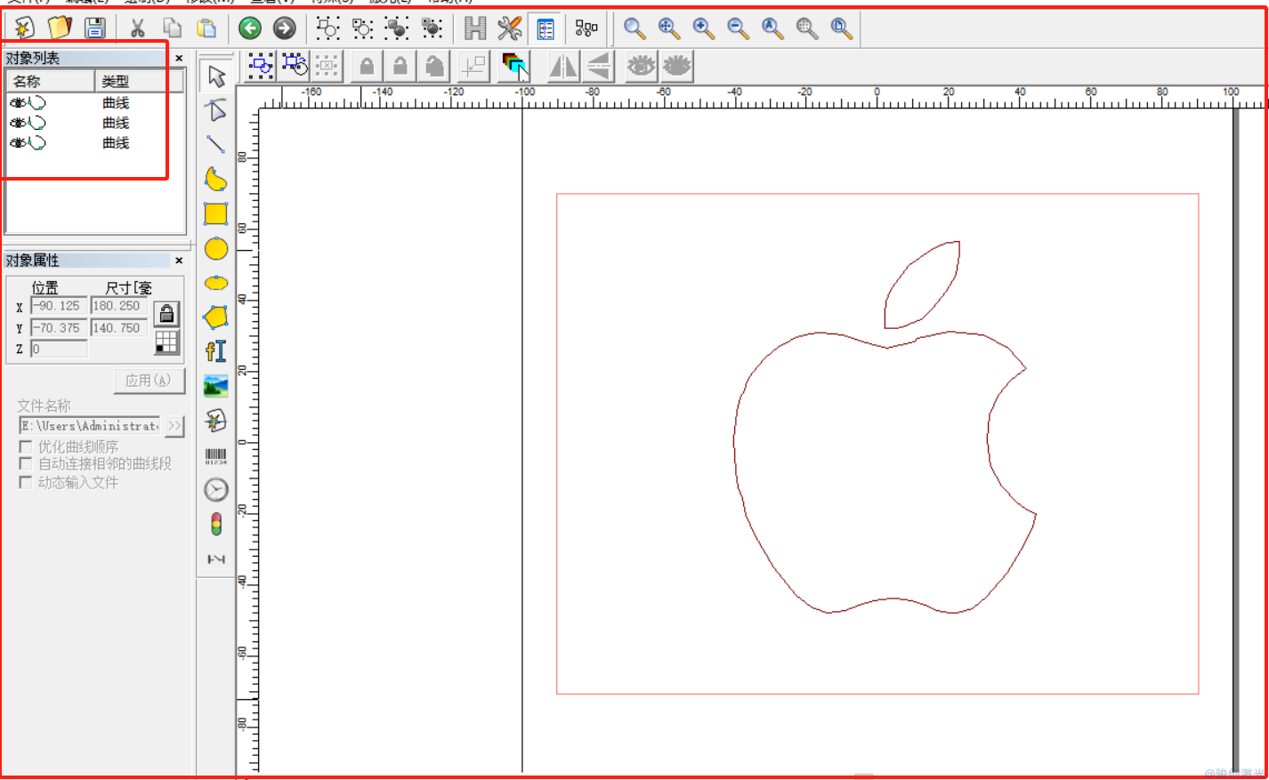
Task: Check the 优化曲线顺序 checkbox
Action: [26, 446]
